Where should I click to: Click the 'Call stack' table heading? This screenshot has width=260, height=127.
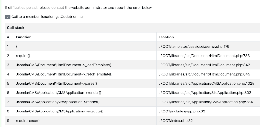point(16,28)
